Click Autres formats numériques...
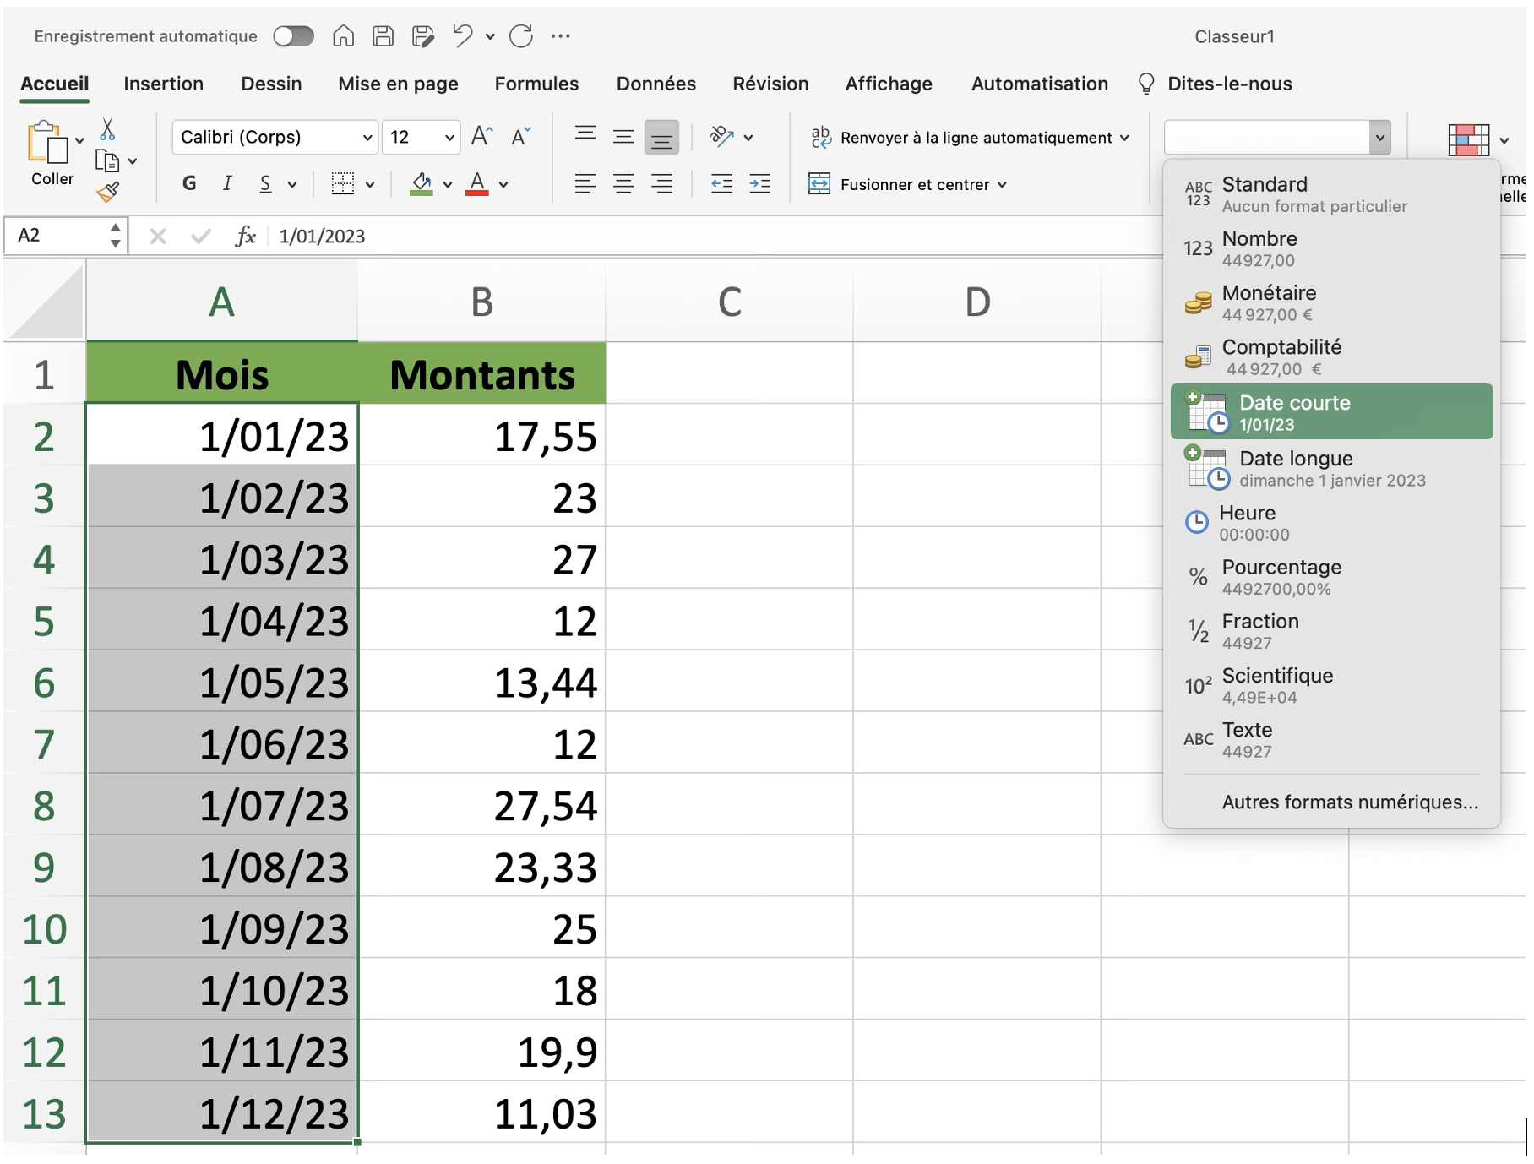This screenshot has height=1164, width=1534. pyautogui.click(x=1349, y=802)
